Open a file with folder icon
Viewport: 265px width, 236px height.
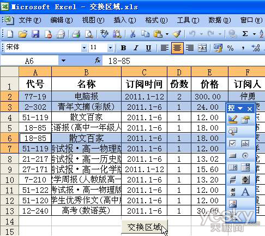[x=23, y=34]
